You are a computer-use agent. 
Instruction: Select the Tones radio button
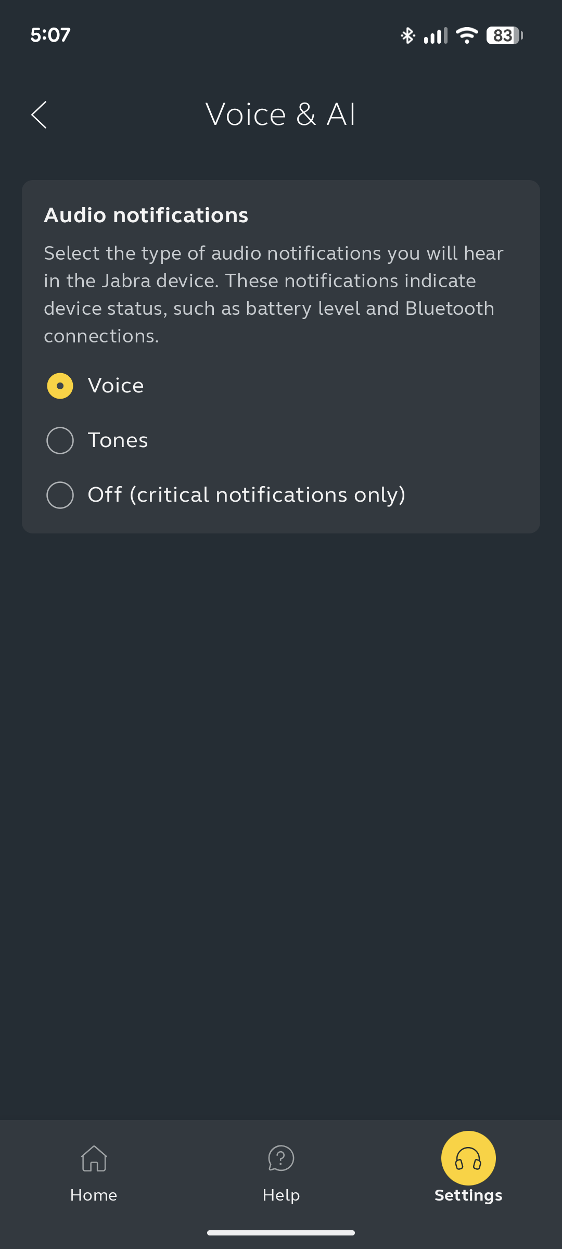pos(60,440)
